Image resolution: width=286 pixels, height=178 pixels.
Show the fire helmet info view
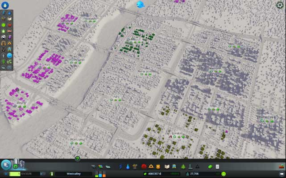point(9,43)
